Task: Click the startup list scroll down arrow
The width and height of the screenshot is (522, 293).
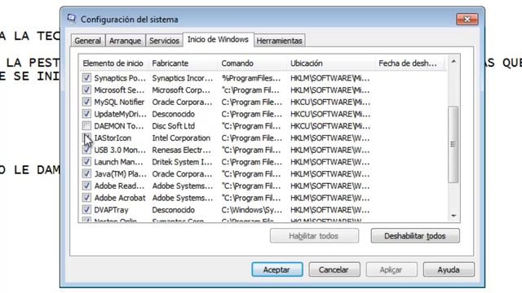Action: (x=453, y=216)
